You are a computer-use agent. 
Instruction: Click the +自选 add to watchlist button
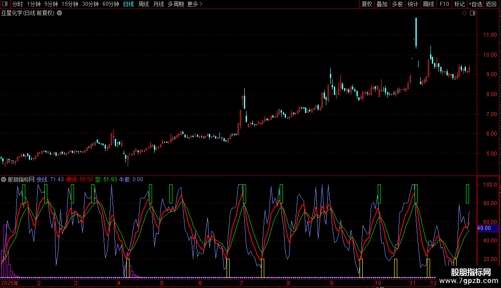point(475,4)
